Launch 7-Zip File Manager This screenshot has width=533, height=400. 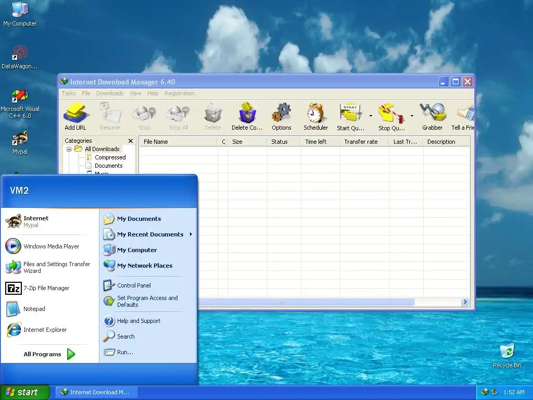click(49, 288)
